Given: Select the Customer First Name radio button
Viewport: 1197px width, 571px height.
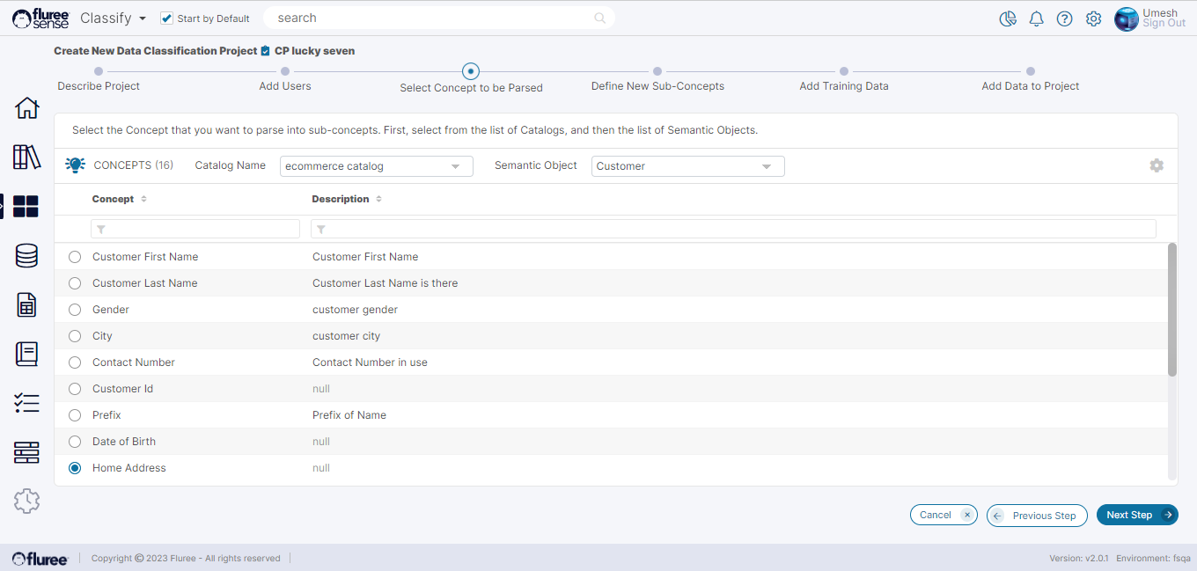Looking at the screenshot, I should [x=75, y=257].
